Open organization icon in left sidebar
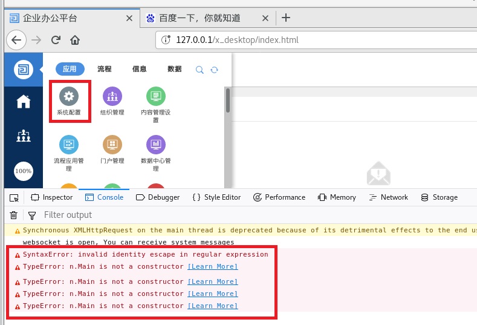This screenshot has height=325, width=477. (x=24, y=136)
